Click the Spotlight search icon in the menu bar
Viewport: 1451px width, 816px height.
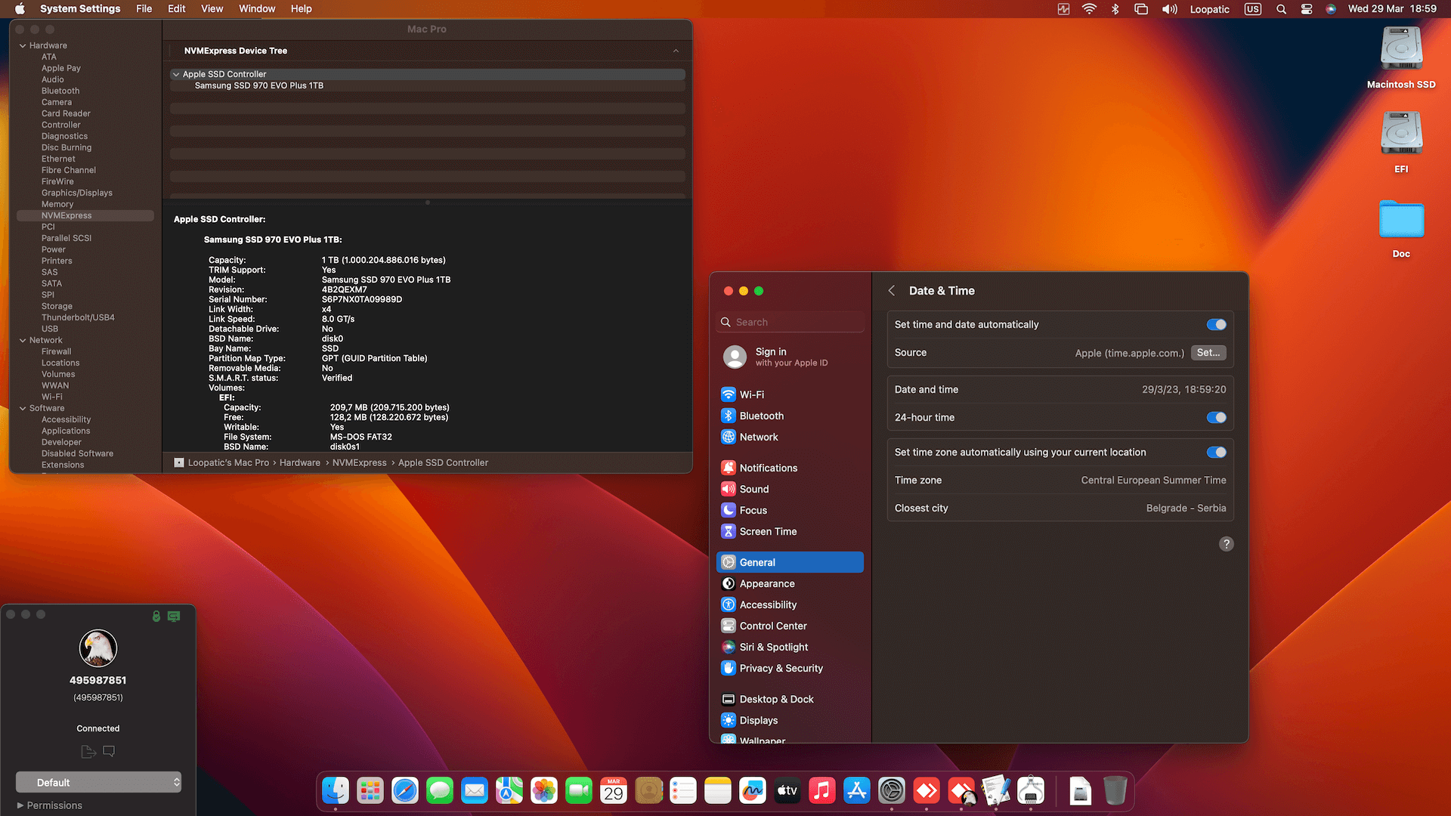pyautogui.click(x=1280, y=9)
